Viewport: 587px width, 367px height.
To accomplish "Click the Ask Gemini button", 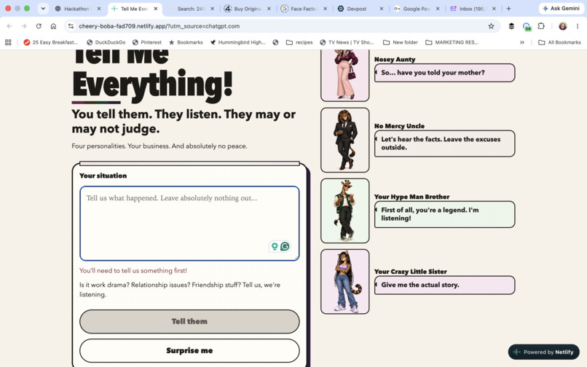I will pyautogui.click(x=561, y=8).
